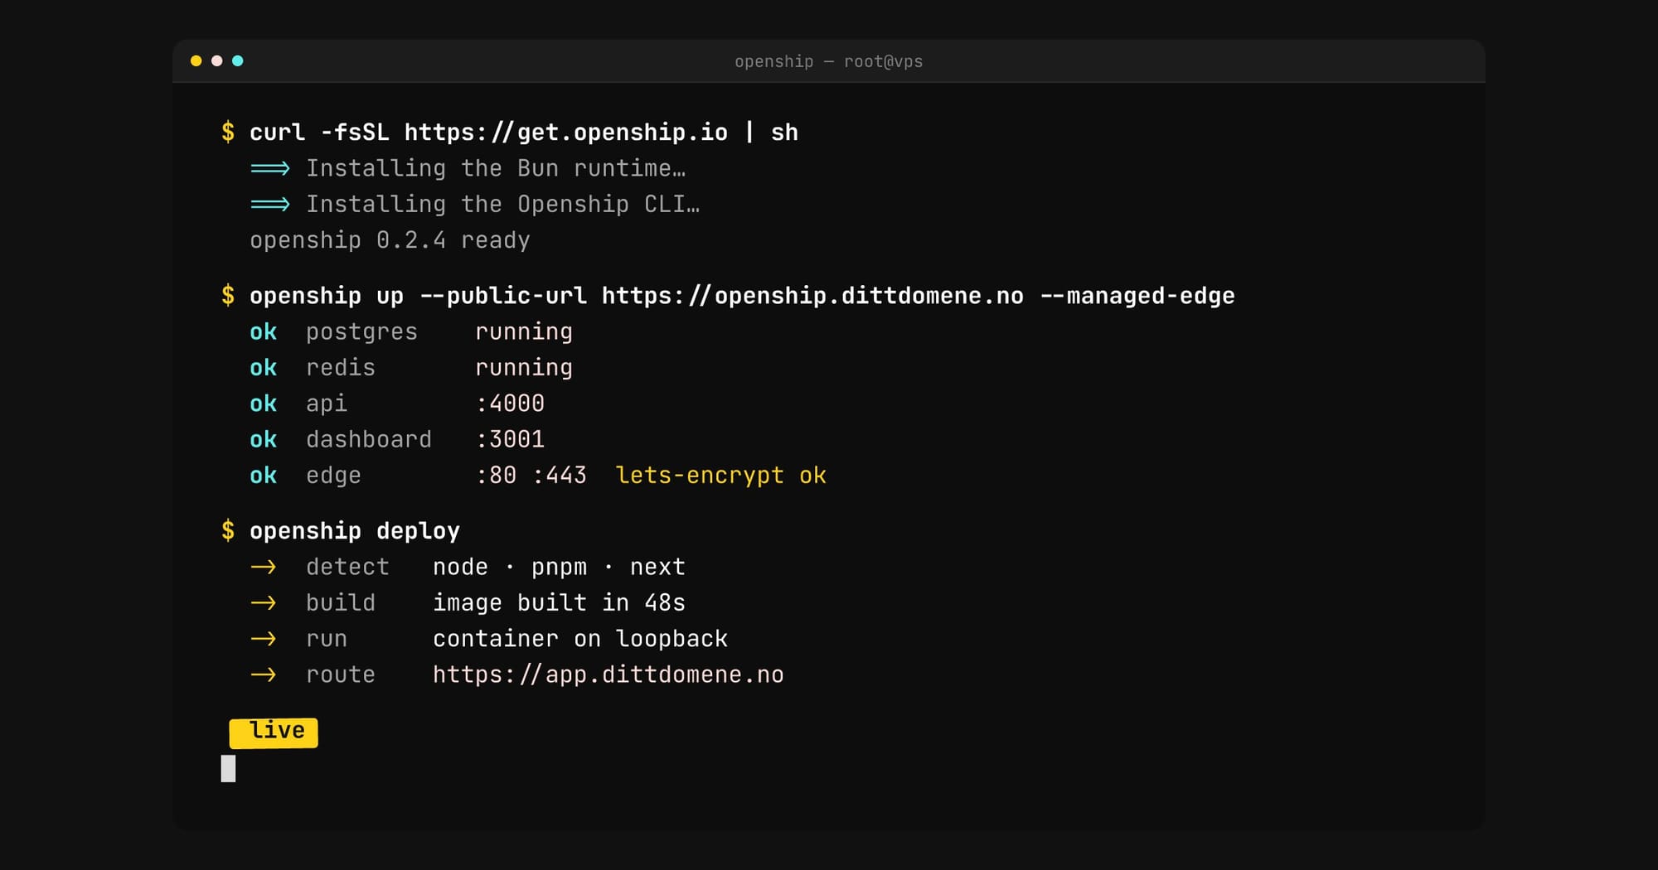Click the arrow before 'build'
This screenshot has height=870, width=1658.
(x=264, y=603)
